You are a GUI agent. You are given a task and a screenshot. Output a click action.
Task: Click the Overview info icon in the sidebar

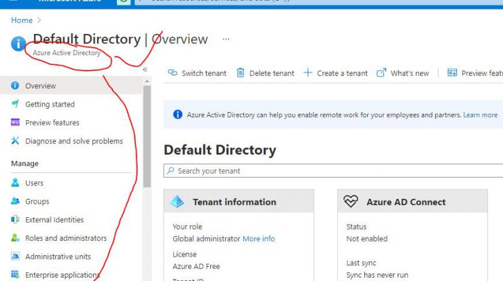15,86
